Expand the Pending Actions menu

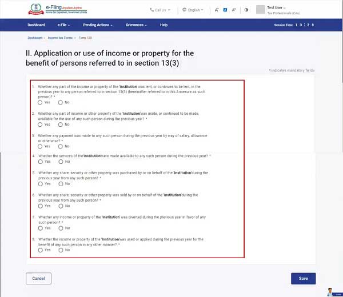point(97,25)
